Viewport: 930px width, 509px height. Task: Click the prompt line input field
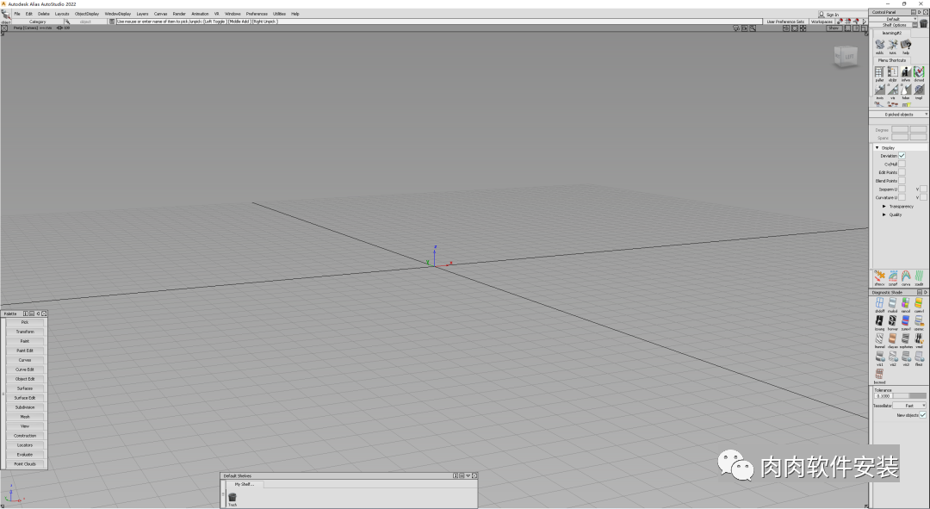[437, 22]
